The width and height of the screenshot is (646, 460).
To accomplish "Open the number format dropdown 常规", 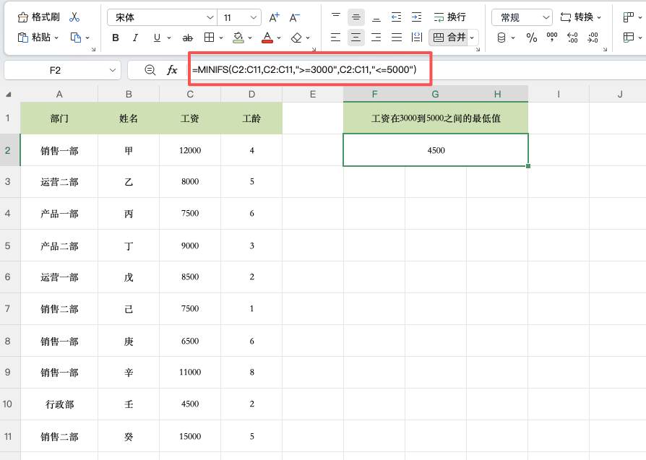I will point(522,17).
